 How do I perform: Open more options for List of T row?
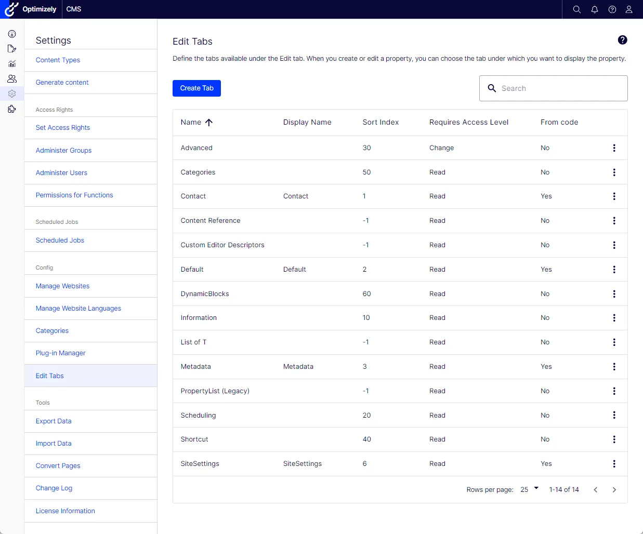click(x=614, y=342)
